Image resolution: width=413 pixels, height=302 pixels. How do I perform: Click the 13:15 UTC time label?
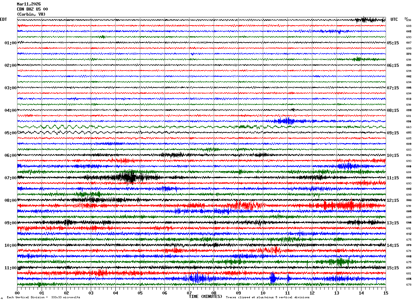[x=393, y=223]
